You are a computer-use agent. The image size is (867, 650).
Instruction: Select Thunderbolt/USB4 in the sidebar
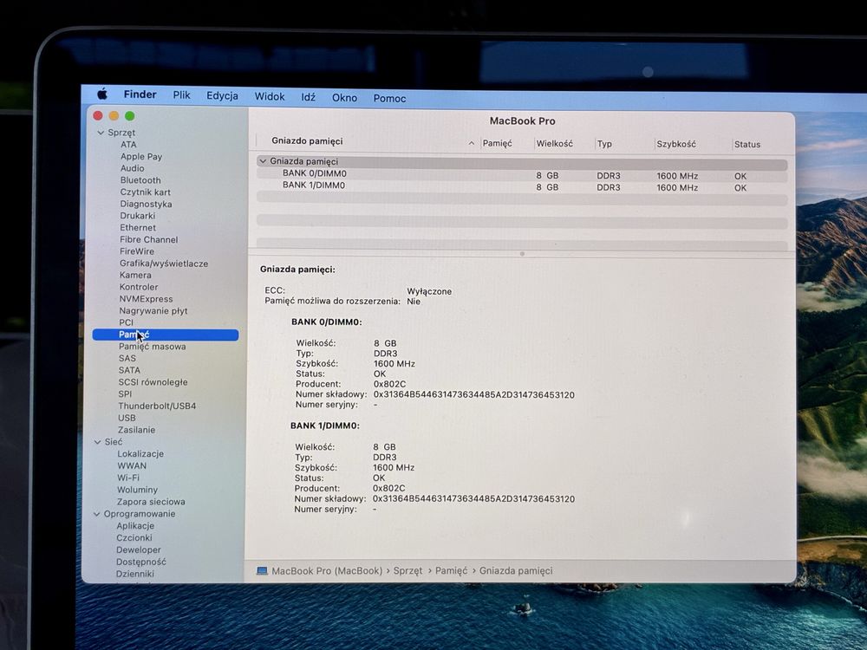(157, 406)
